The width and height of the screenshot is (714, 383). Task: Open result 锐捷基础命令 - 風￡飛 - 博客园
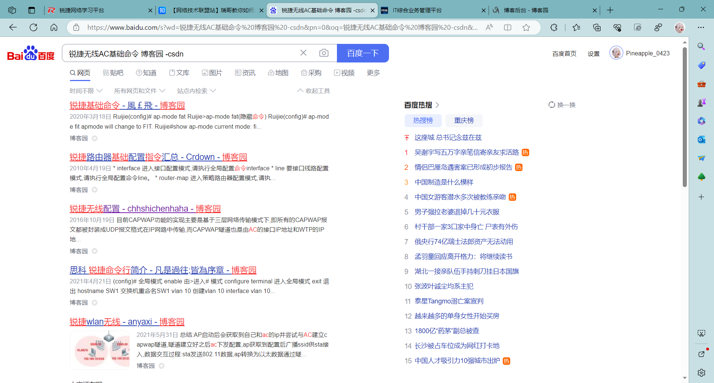coord(127,105)
